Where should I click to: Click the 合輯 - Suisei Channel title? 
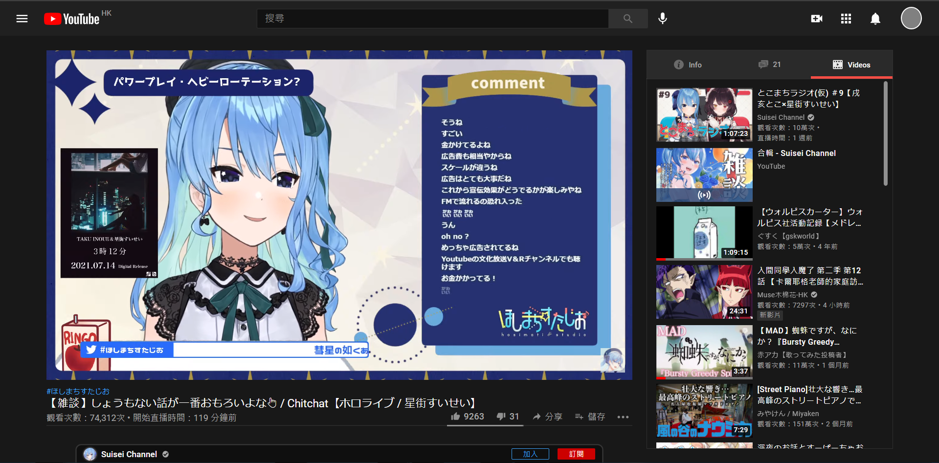pyautogui.click(x=796, y=153)
